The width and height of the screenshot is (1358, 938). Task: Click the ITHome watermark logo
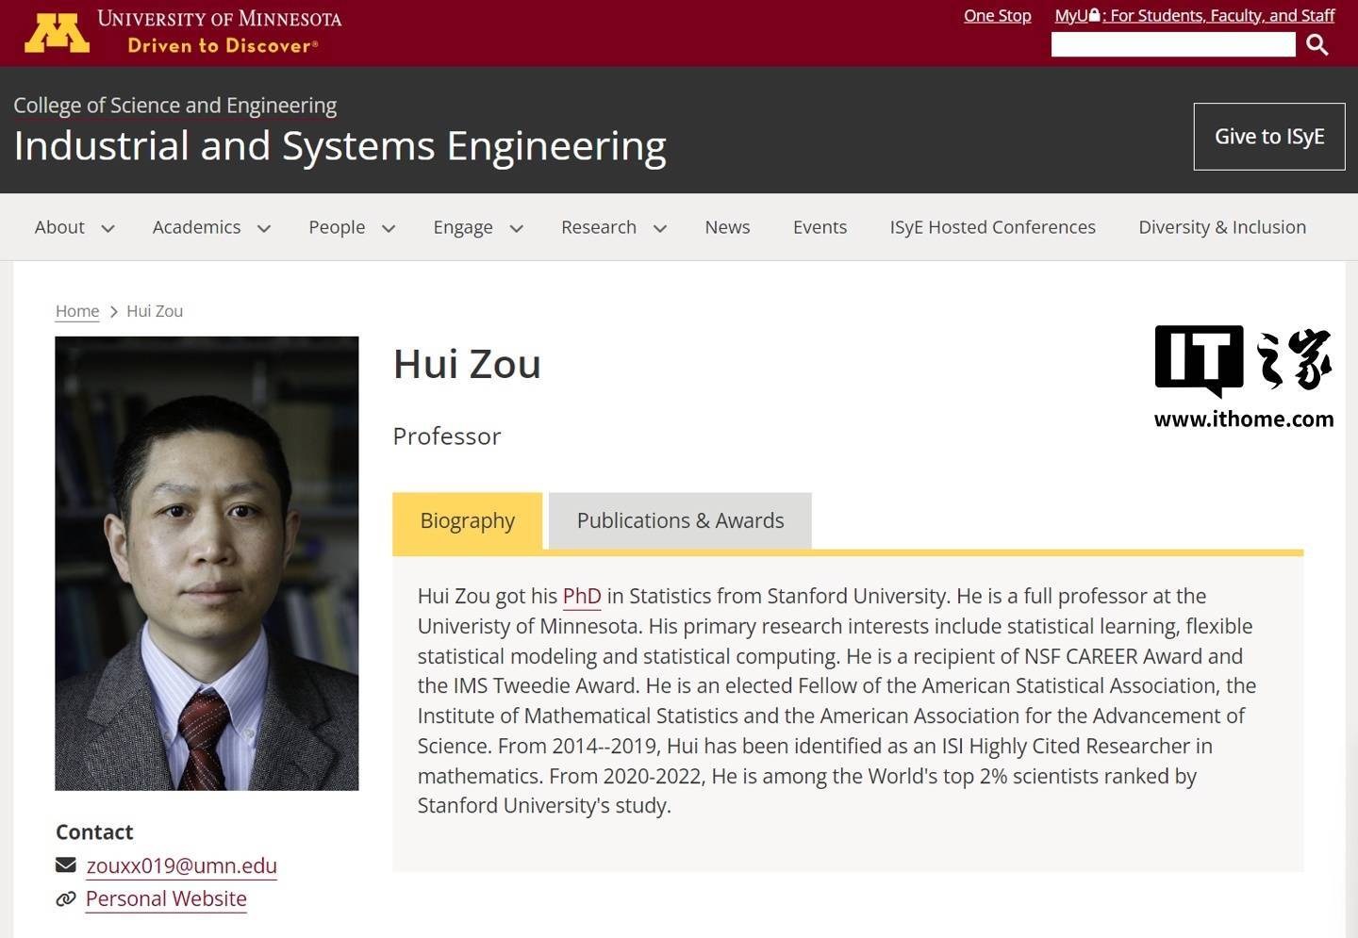click(1243, 377)
